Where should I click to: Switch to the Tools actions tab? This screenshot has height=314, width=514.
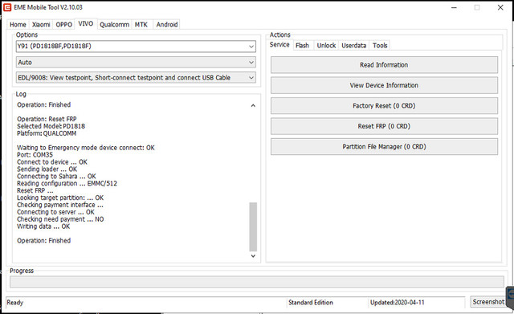[x=380, y=46]
